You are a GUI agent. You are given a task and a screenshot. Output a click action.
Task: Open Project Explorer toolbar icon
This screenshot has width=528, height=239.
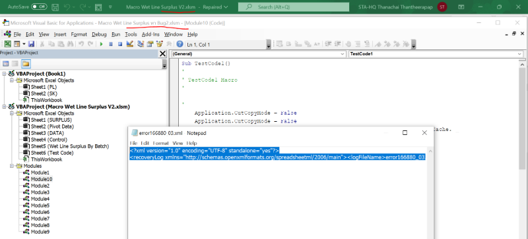pos(141,44)
